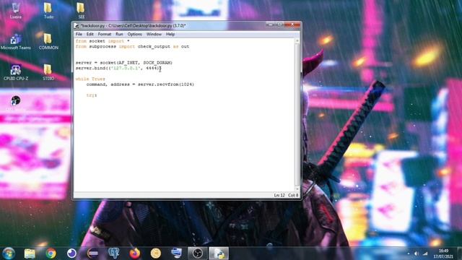This screenshot has height=260, width=462.
Task: Click the check_output import line
Action: coord(132,46)
